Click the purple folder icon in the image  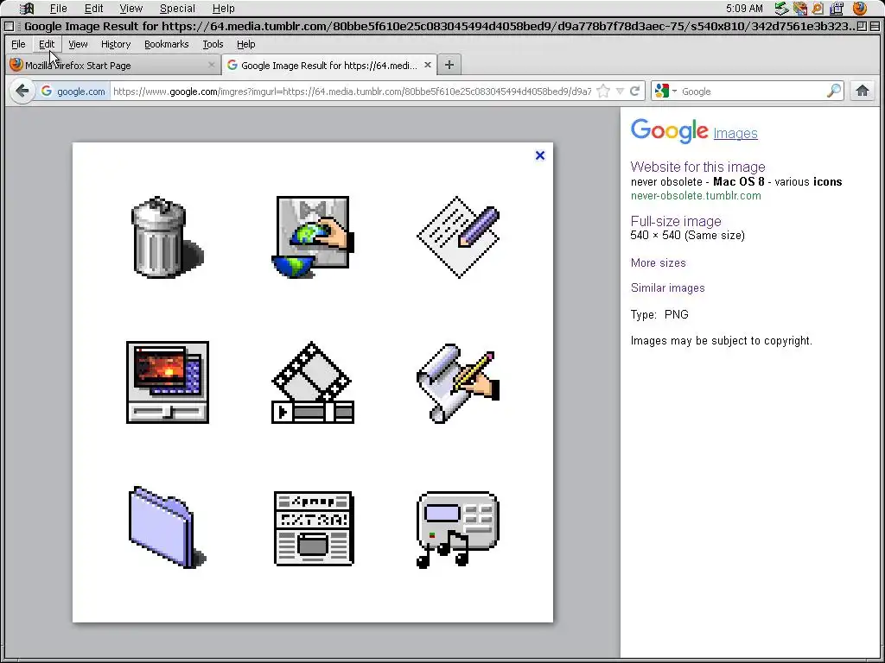(x=167, y=527)
